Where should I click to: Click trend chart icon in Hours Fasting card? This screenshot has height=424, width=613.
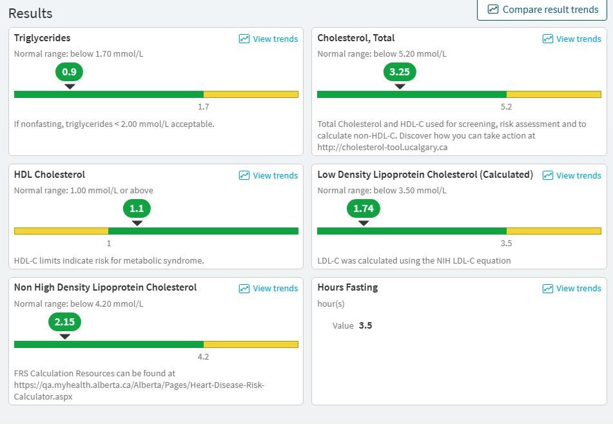548,289
